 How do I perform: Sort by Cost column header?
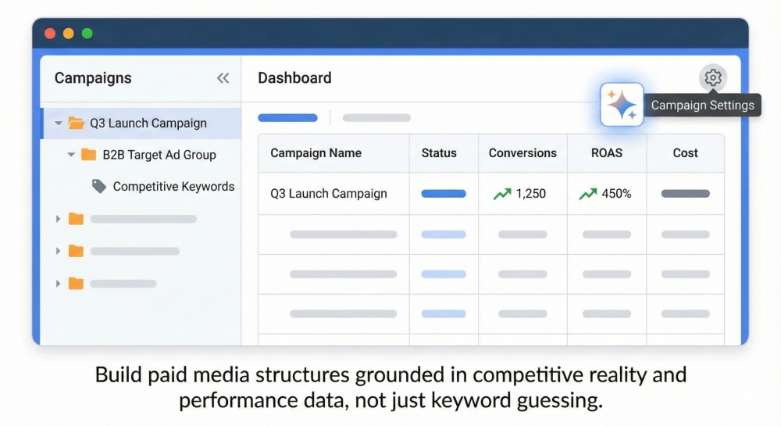click(686, 153)
